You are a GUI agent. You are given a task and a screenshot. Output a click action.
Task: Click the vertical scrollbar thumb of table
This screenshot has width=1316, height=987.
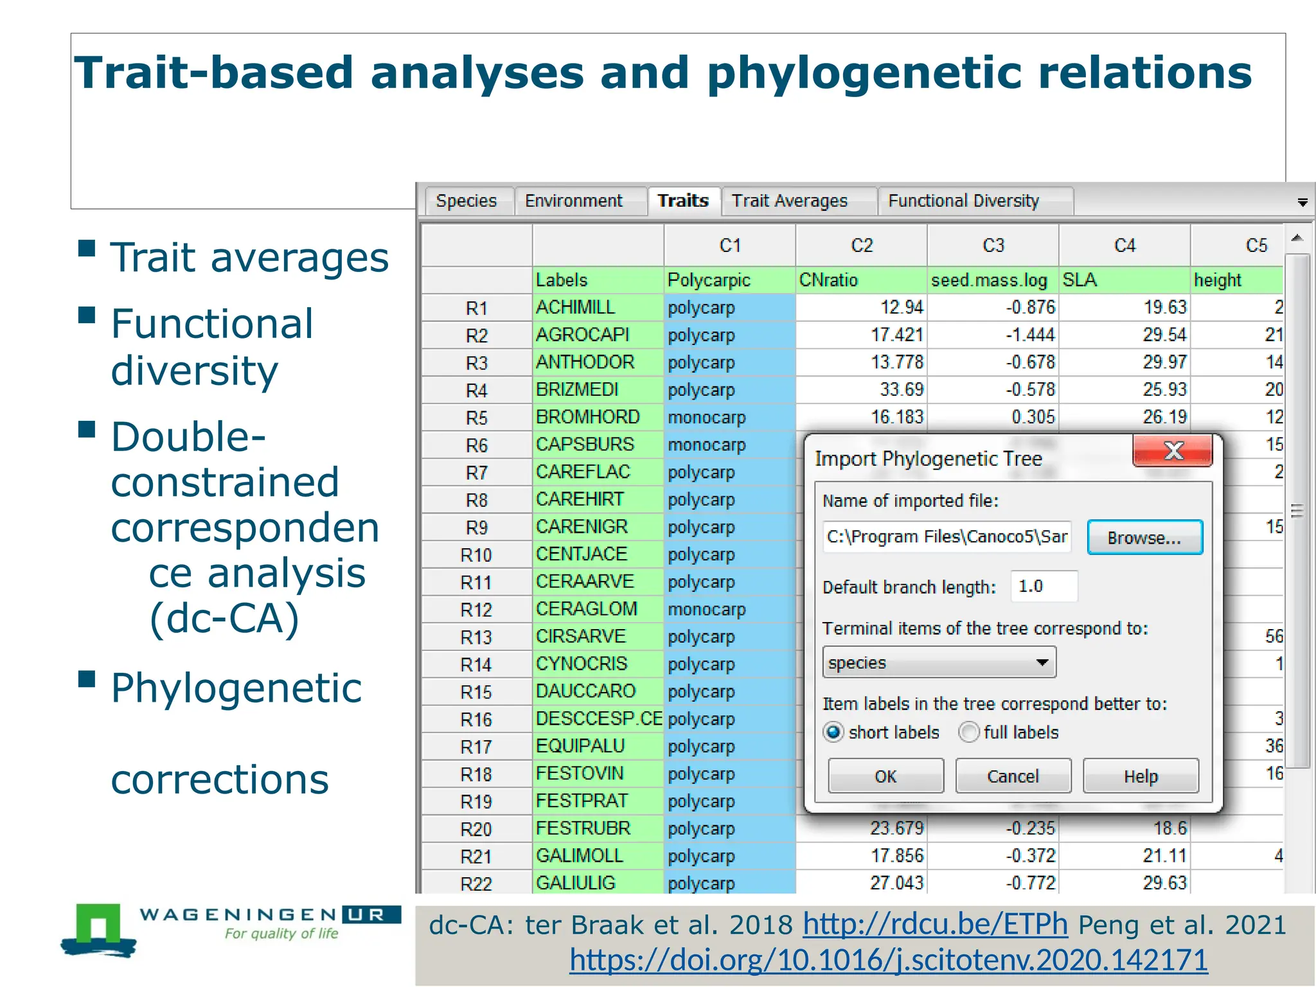coord(1297,511)
